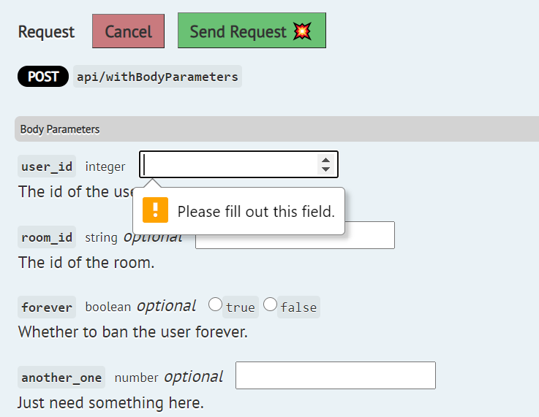Screen dimensions: 539x417
Task: Select the true radio for forever
Action: pyautogui.click(x=215, y=305)
